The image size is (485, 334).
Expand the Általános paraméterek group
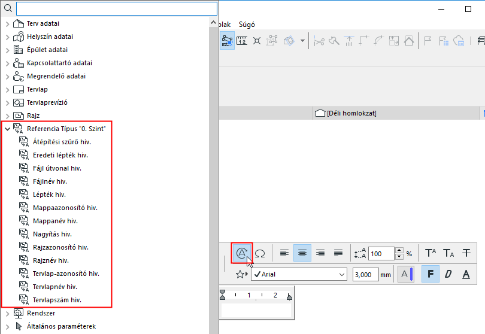(x=7, y=327)
